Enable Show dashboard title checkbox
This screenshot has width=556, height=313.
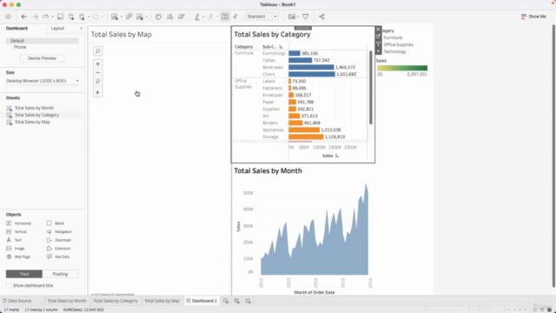(x=9, y=285)
